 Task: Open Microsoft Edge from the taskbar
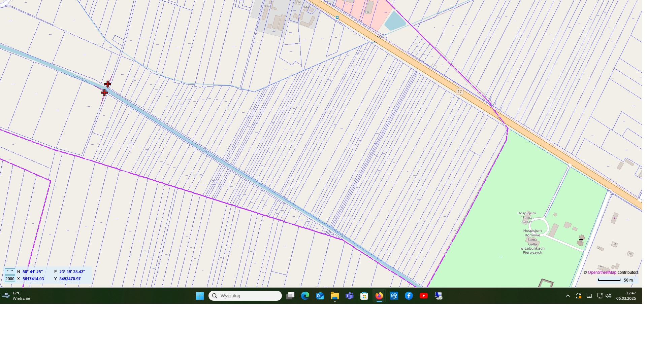305,296
